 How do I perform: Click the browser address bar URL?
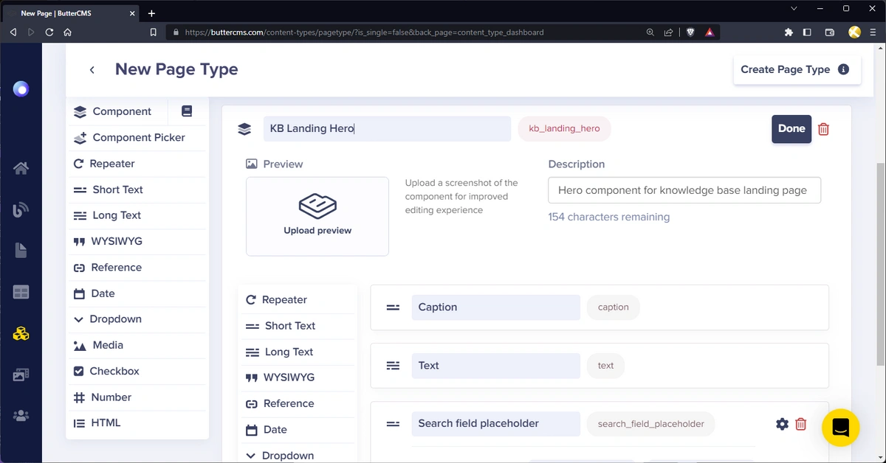pyautogui.click(x=364, y=32)
